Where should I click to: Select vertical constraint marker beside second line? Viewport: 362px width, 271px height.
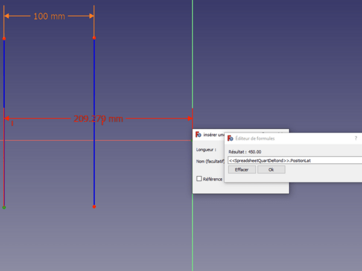[102, 123]
